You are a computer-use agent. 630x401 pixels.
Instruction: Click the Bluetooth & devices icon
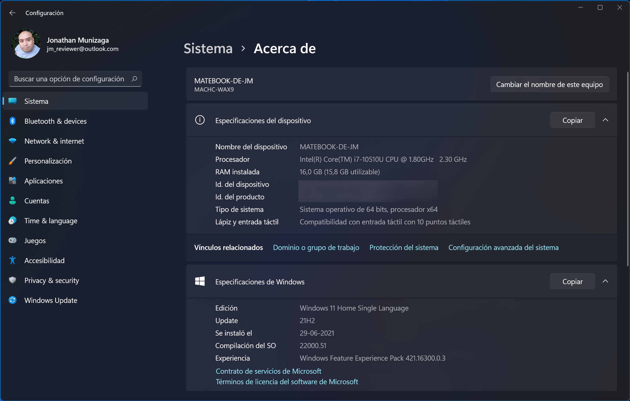coord(13,121)
